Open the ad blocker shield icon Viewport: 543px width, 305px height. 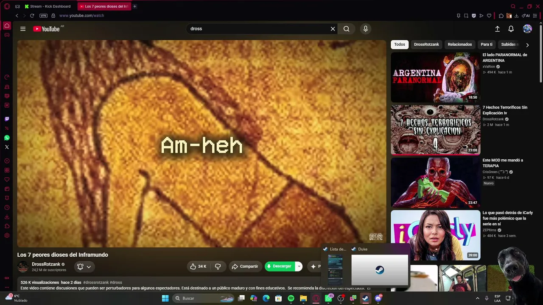coord(474,16)
